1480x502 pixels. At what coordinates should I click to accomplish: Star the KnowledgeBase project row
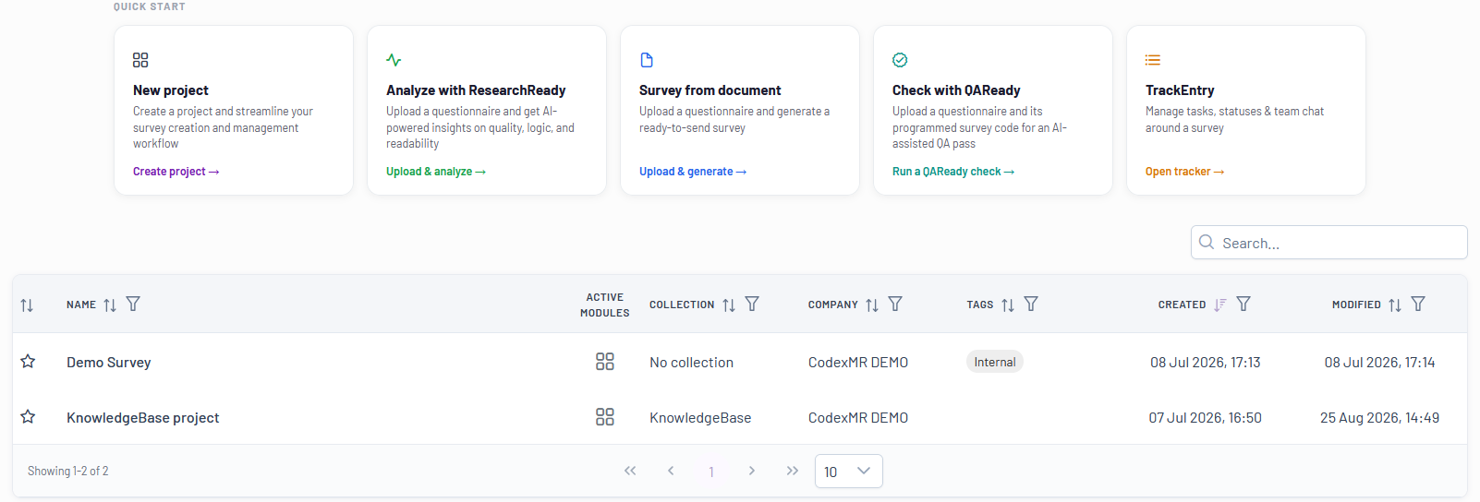point(28,416)
